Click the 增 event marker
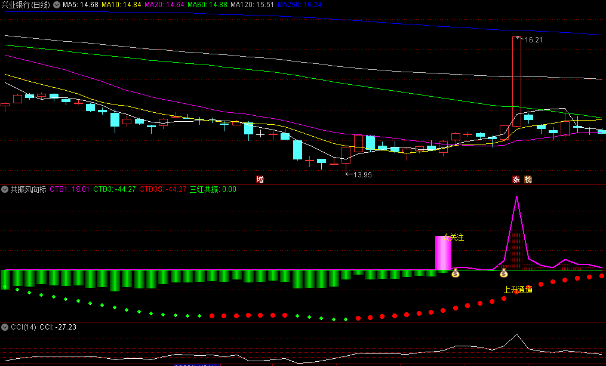The height and width of the screenshot is (366, 606). (260, 179)
